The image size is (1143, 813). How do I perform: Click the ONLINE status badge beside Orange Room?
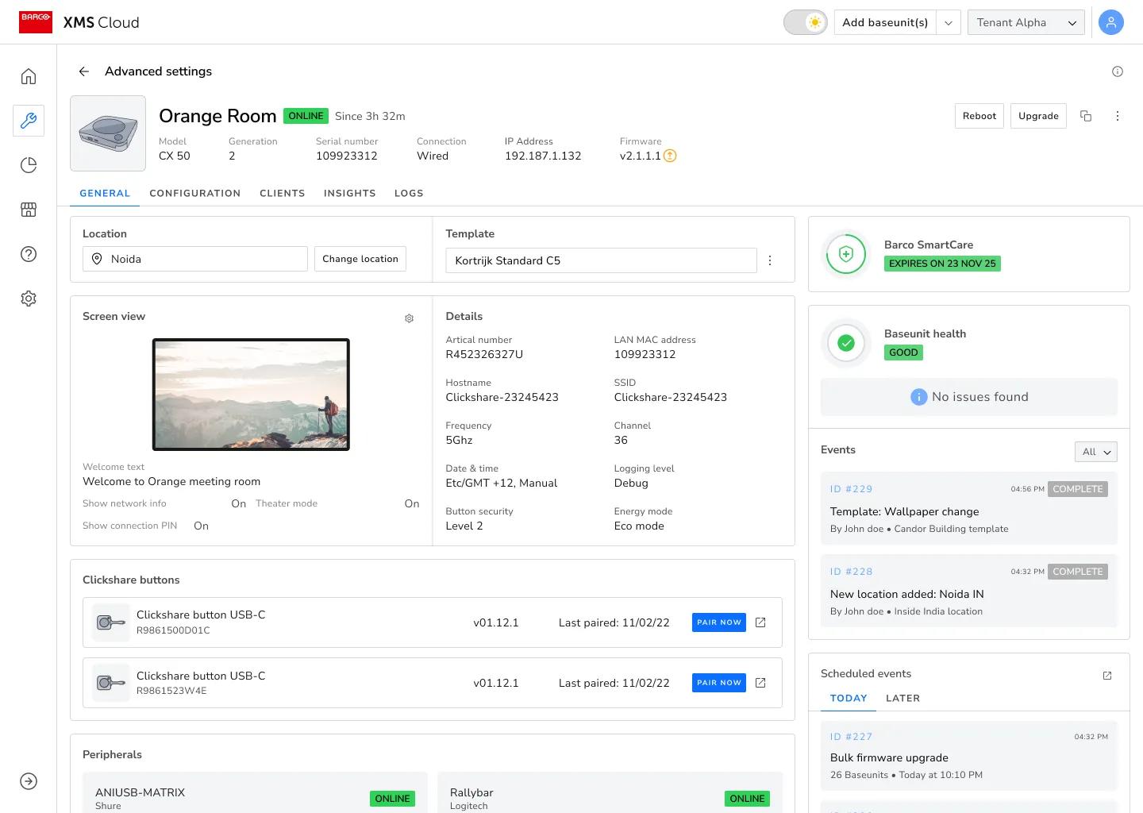coord(306,116)
